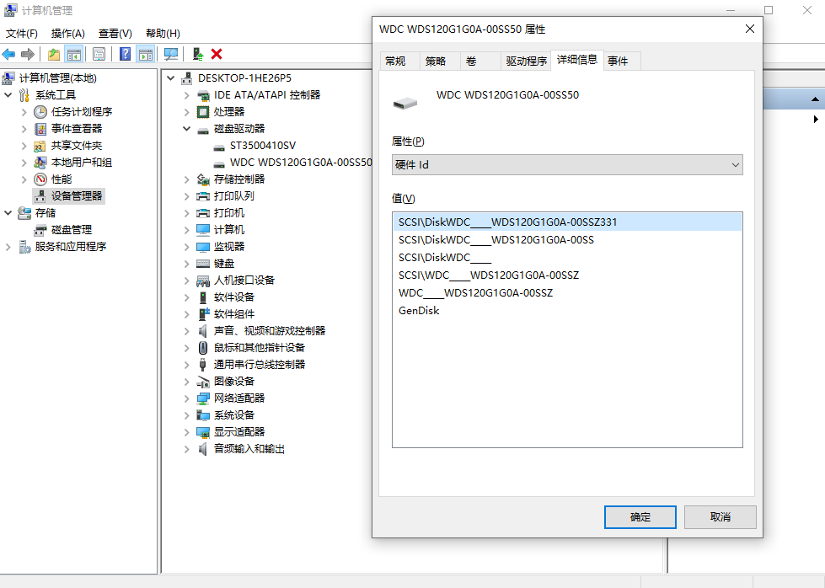Click the scan for hardware changes icon
The height and width of the screenshot is (588, 825).
[x=171, y=52]
